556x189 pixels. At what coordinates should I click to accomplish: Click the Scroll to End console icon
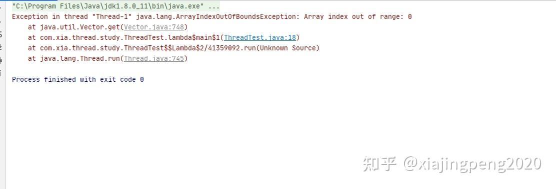pyautogui.click(x=1, y=47)
